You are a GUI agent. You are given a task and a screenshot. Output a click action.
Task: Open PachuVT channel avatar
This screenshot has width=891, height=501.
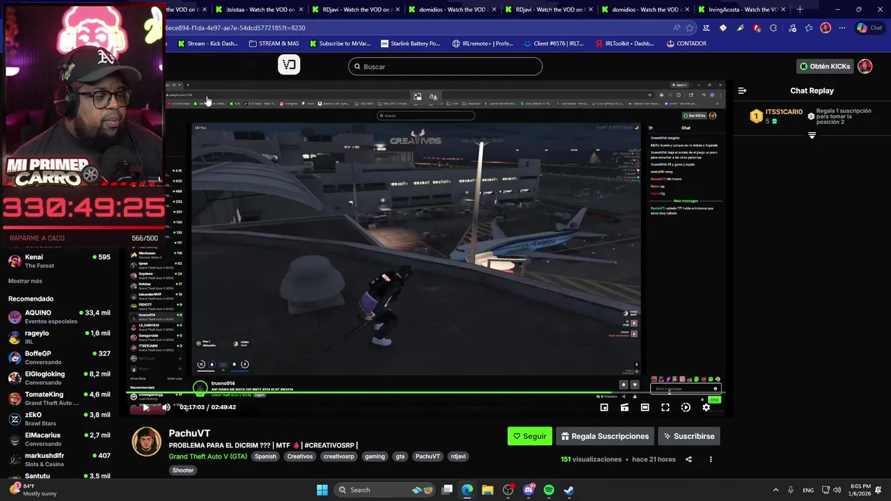point(147,441)
